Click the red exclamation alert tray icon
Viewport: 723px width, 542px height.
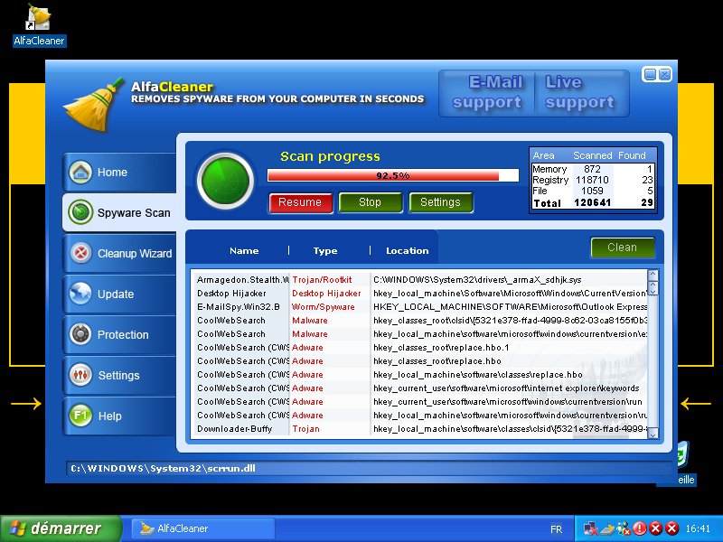coord(640,528)
